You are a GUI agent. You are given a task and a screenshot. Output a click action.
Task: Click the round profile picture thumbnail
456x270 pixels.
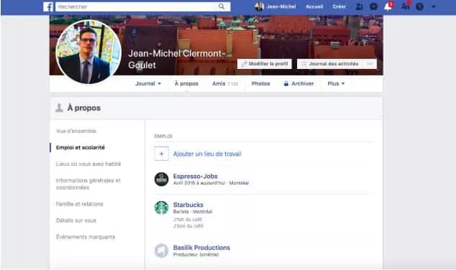(x=88, y=52)
